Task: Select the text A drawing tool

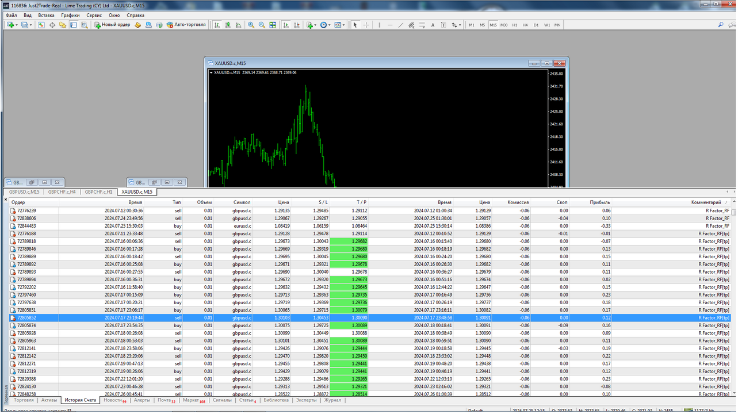Action: pyautogui.click(x=433, y=25)
